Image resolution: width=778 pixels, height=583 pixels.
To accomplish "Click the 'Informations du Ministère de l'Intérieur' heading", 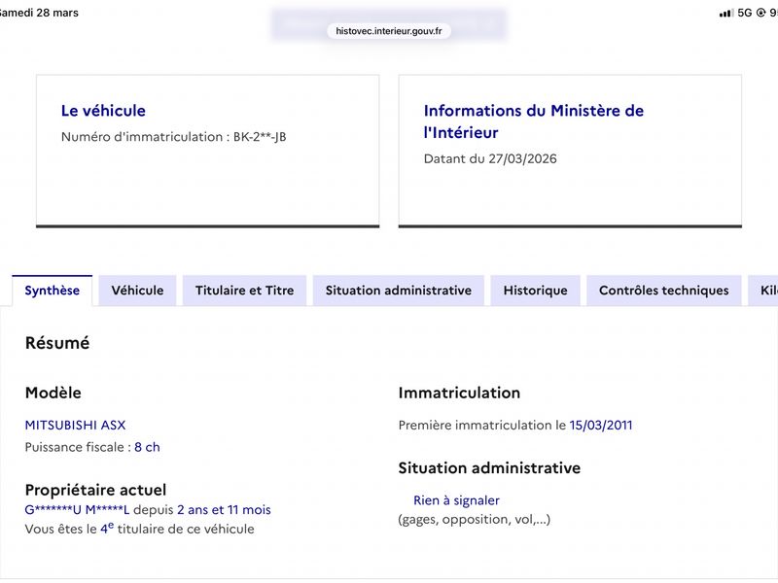I will tap(533, 121).
